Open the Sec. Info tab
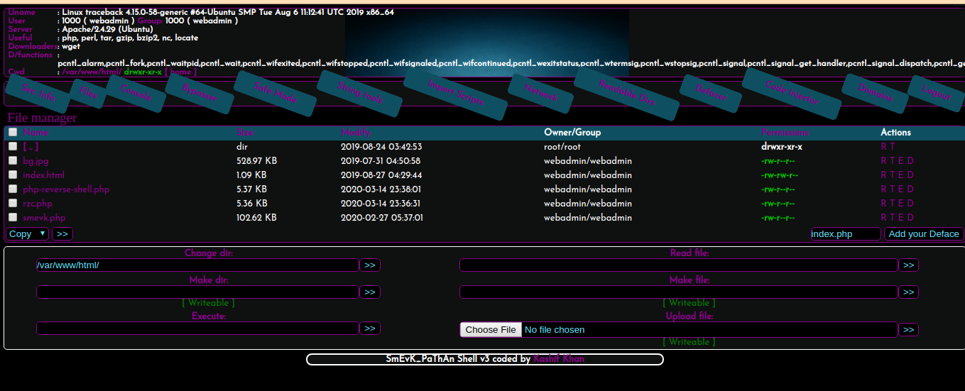 tap(39, 93)
